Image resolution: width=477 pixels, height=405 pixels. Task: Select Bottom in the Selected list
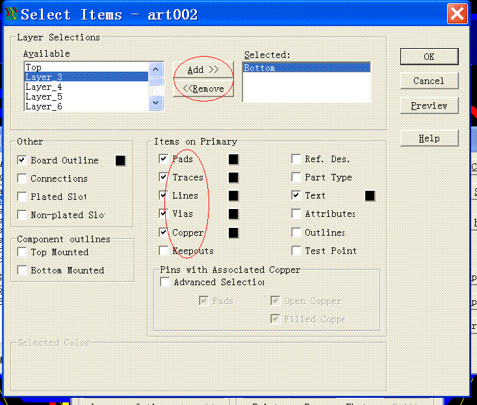click(307, 68)
